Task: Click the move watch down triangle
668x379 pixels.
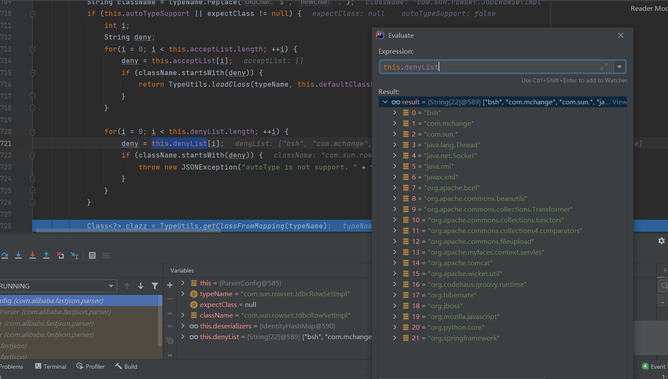Action: 170,327
